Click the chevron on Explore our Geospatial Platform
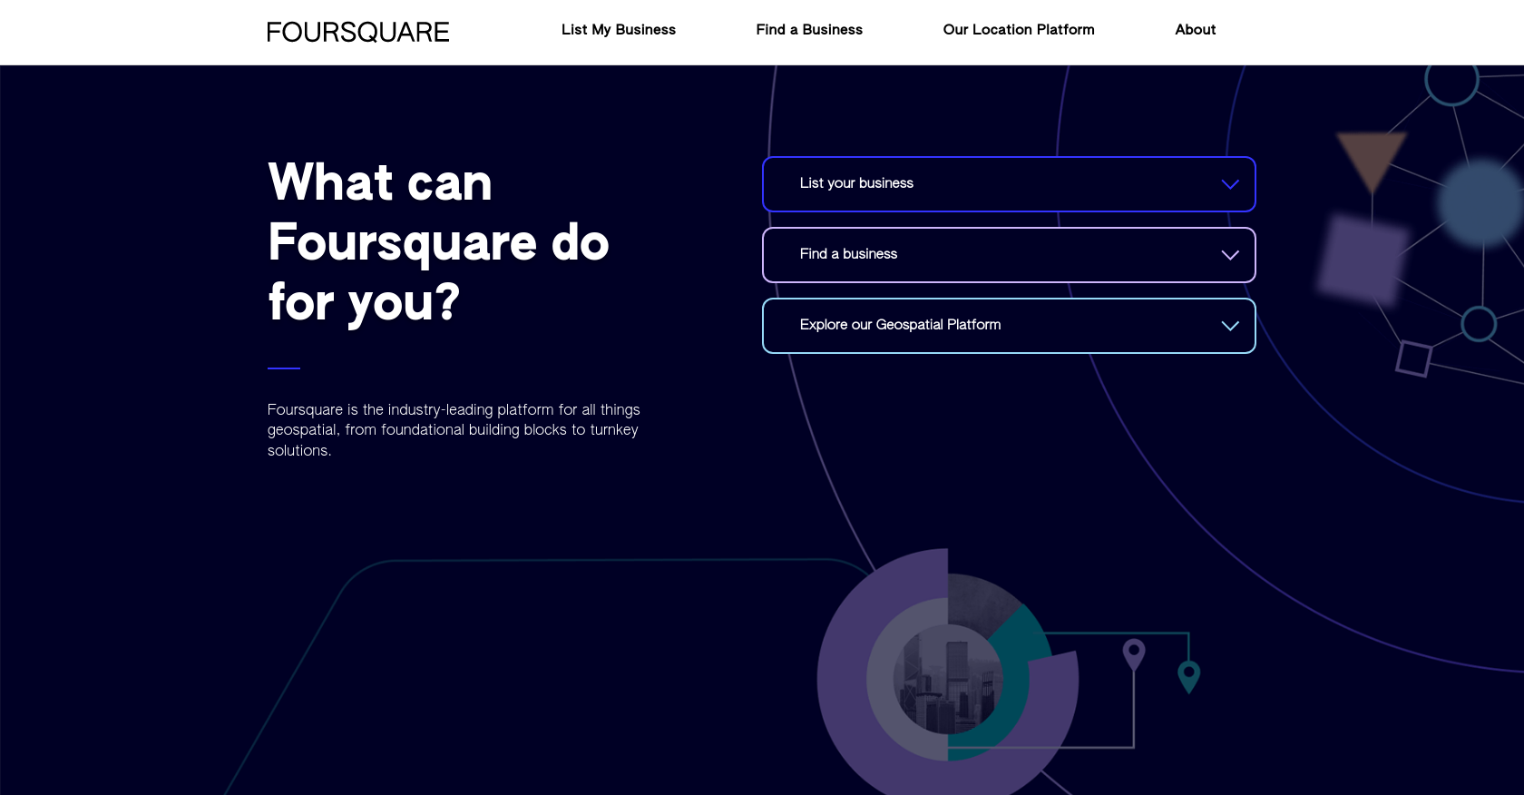 [1230, 326]
